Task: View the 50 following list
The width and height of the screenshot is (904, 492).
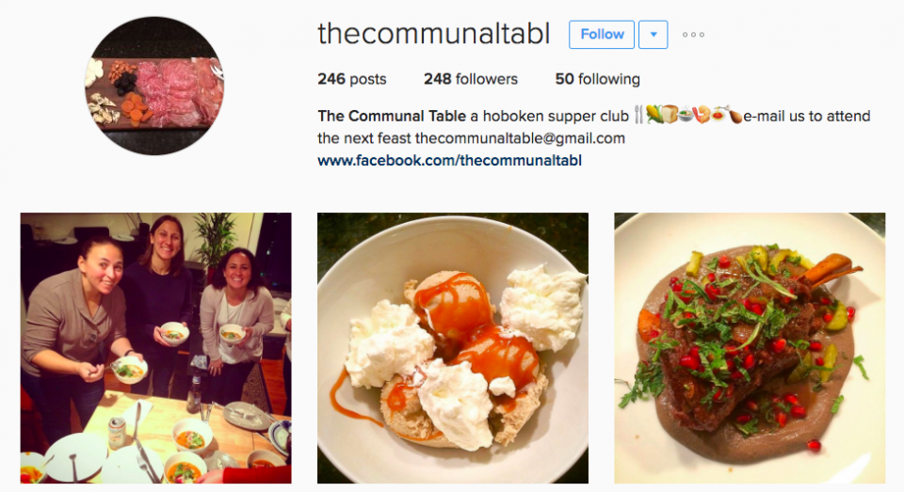Action: pyautogui.click(x=597, y=79)
